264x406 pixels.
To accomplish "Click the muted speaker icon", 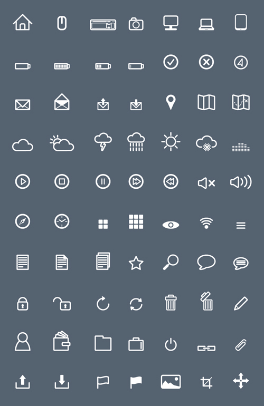I will tap(206, 183).
